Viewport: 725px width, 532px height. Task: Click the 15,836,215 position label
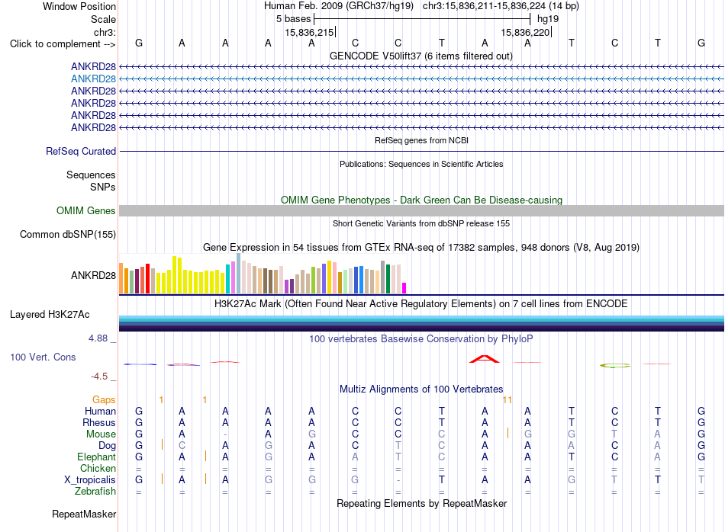309,32
